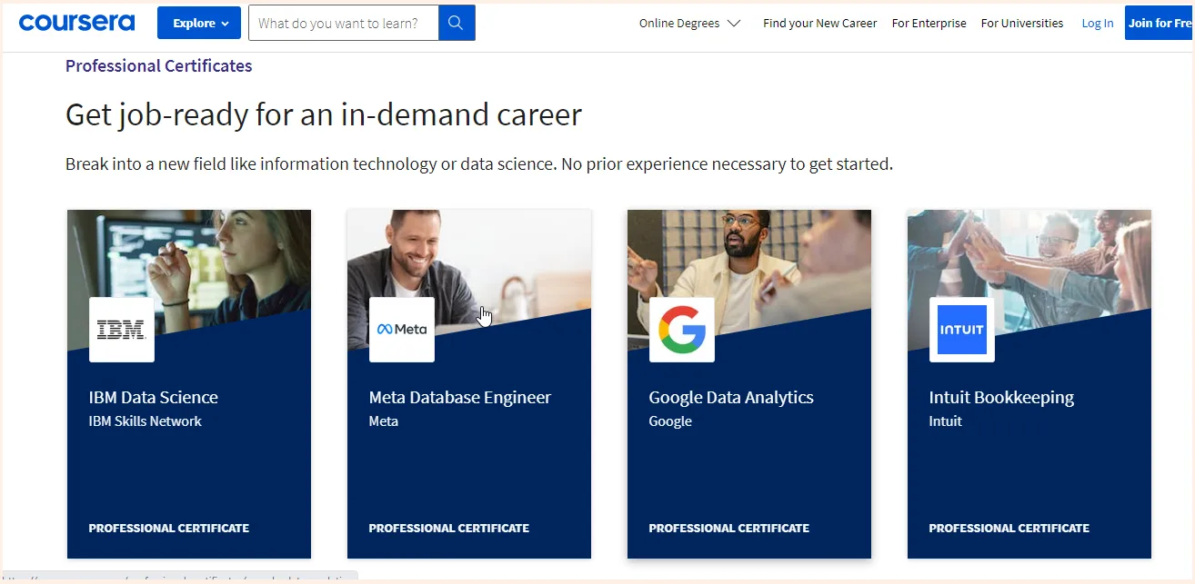Click the Join for Free button
Screen dimensions: 1195x584
point(1160,24)
